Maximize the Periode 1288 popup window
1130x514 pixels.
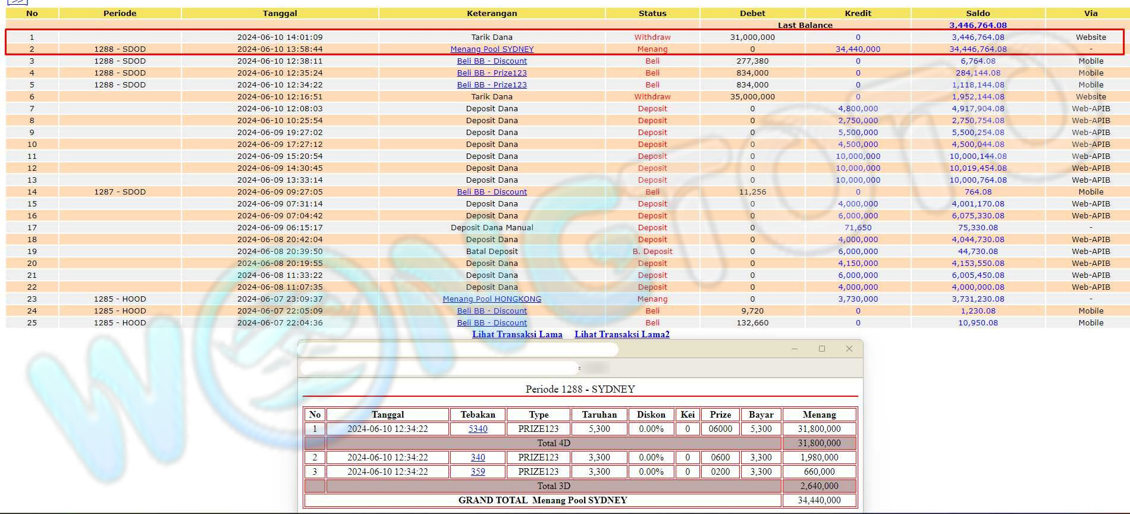tap(822, 349)
